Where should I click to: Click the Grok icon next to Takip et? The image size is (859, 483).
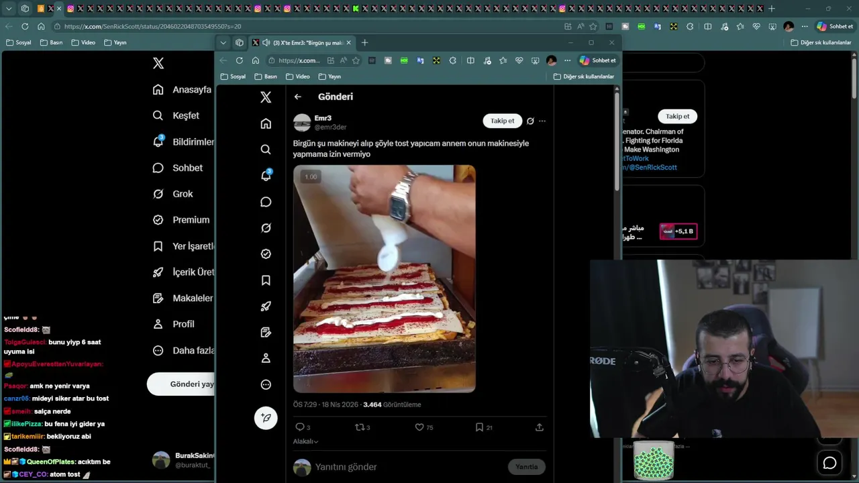pos(530,121)
